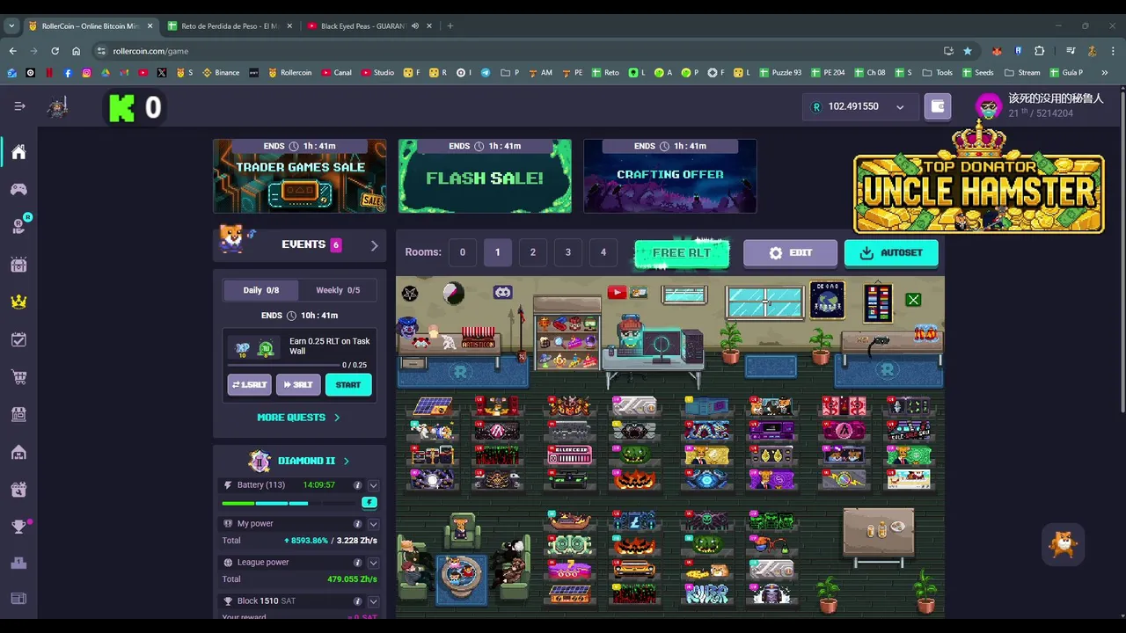
Task: Show Battery info tooltip icon
Action: (357, 485)
